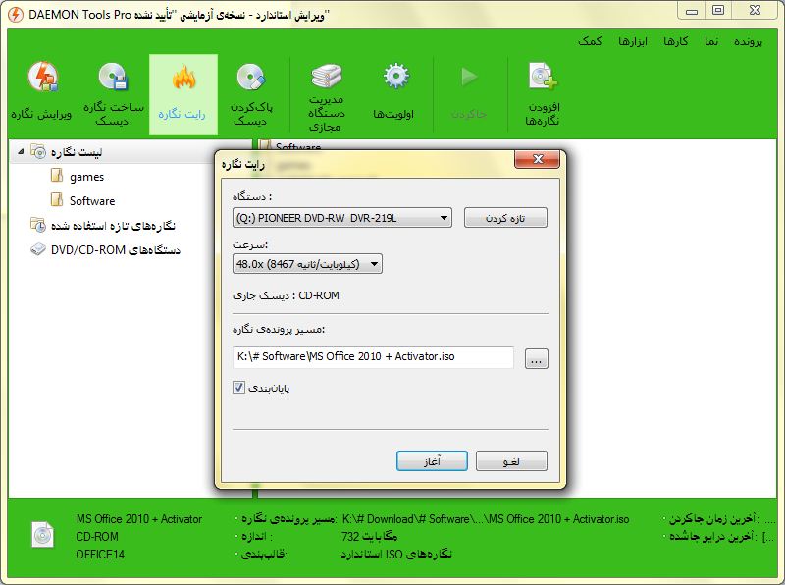Click the browse (...) button for image path

click(x=536, y=359)
